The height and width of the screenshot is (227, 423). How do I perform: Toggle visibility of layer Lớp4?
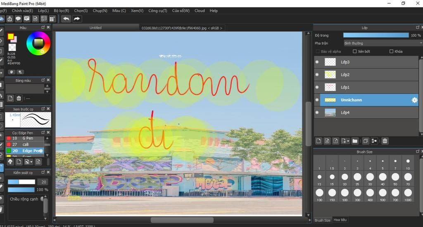[x=317, y=112]
